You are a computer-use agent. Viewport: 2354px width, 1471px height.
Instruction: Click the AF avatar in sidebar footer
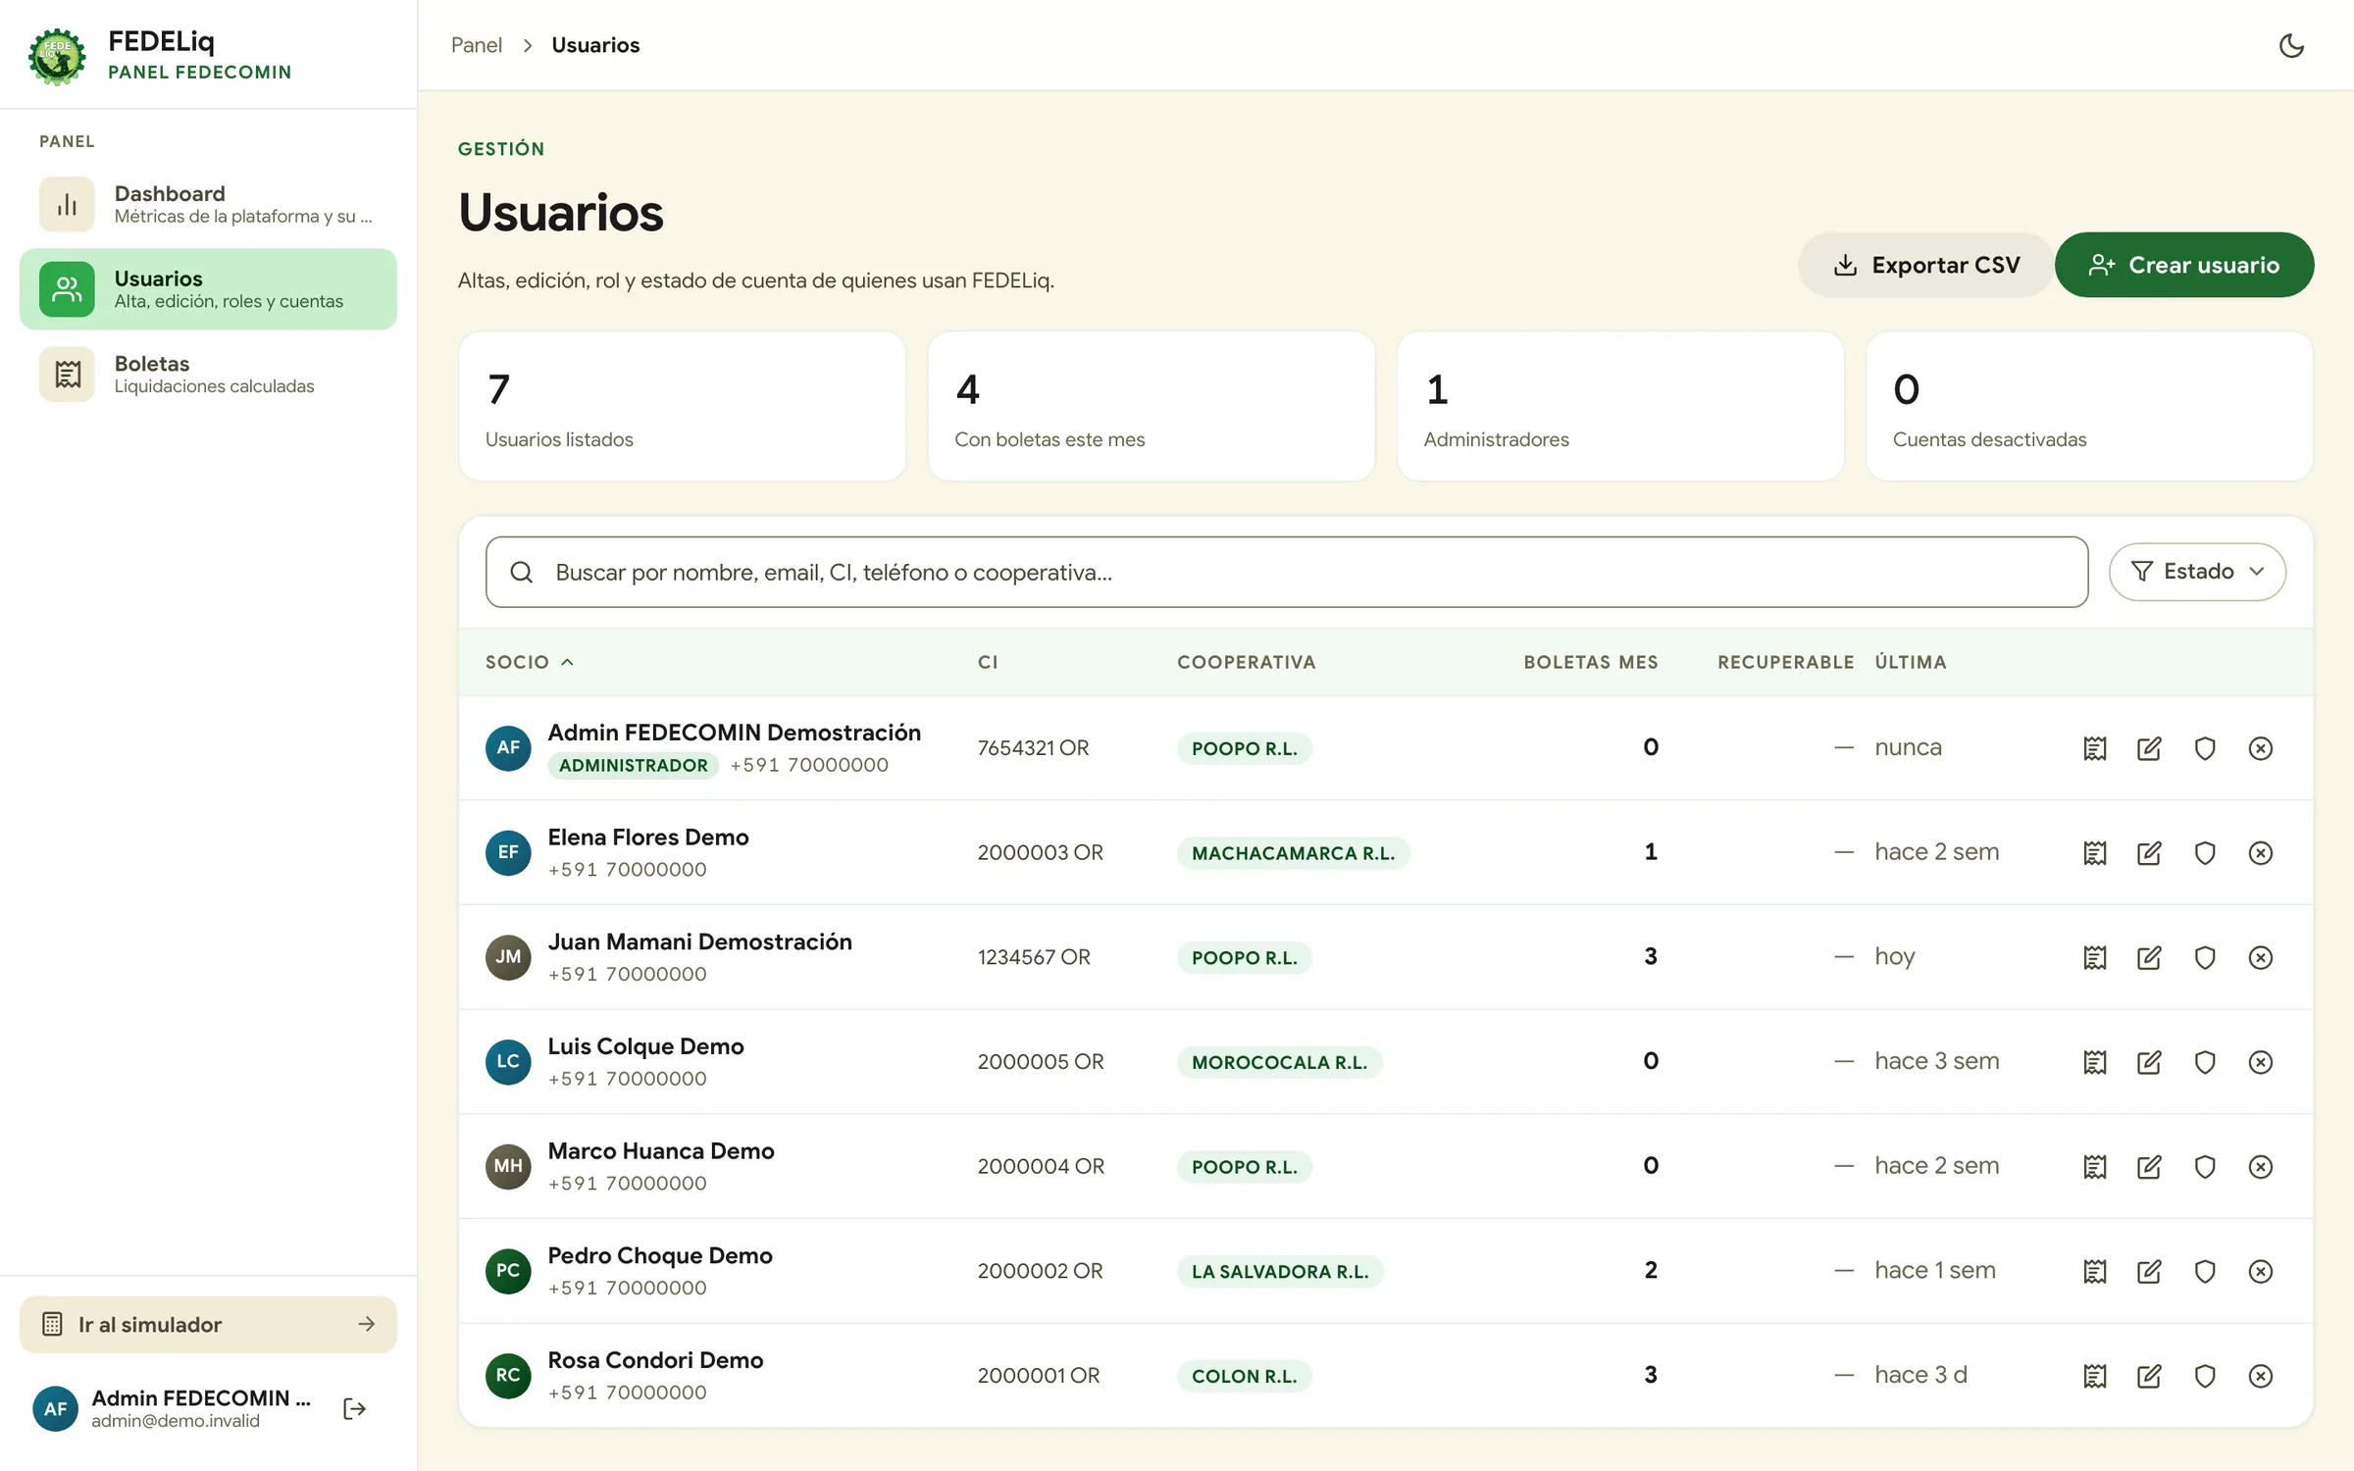56,1409
